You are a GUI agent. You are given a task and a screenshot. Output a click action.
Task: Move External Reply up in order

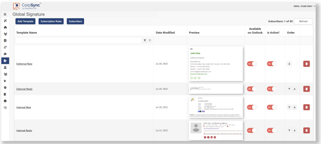(x=289, y=89)
